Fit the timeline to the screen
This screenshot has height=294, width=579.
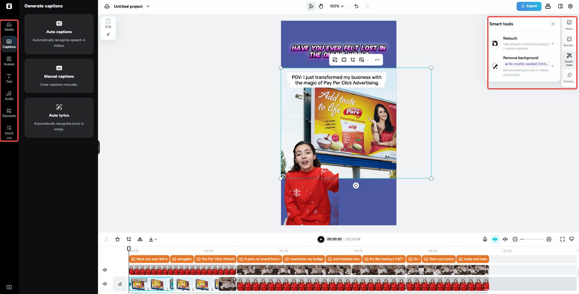click(563, 239)
